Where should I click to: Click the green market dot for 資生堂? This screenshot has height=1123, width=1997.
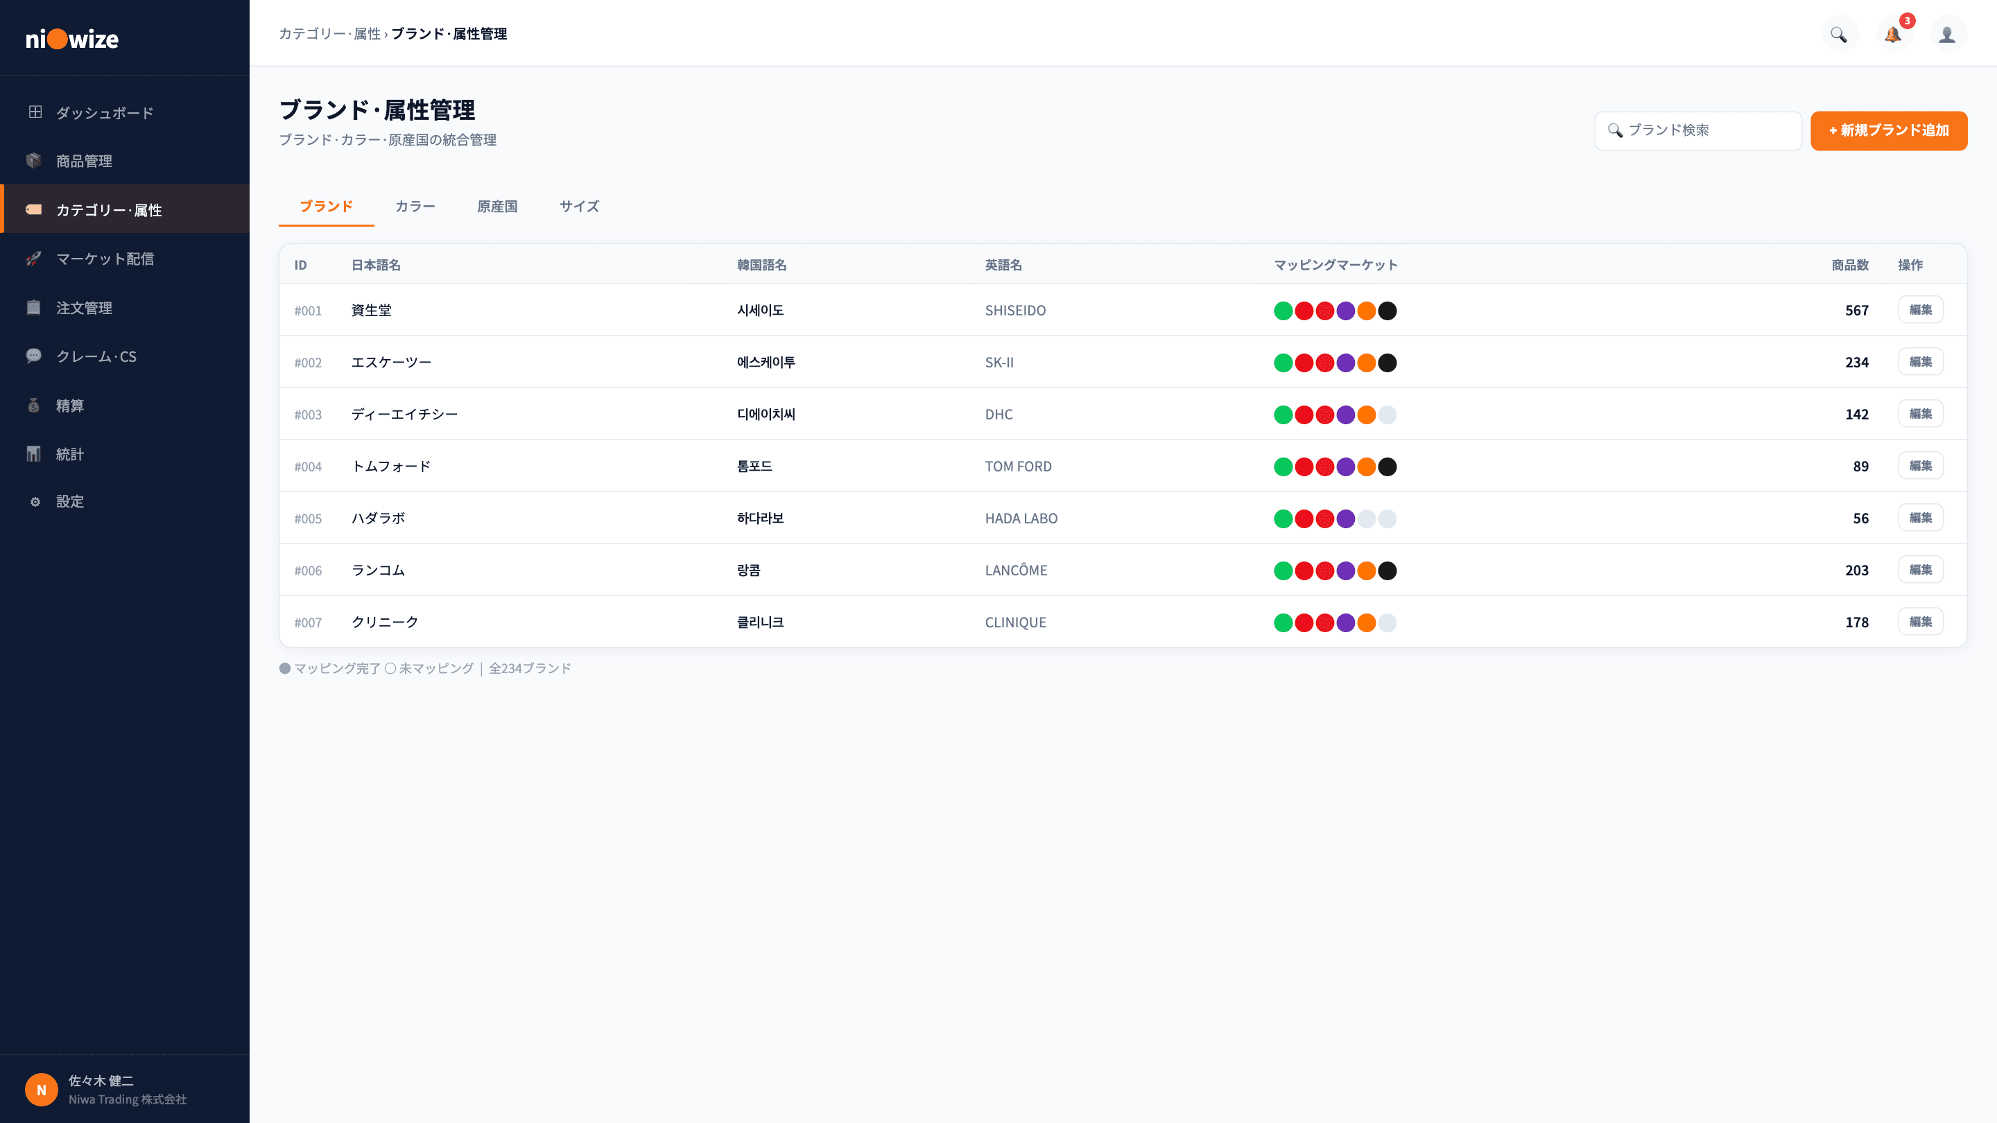tap(1283, 311)
